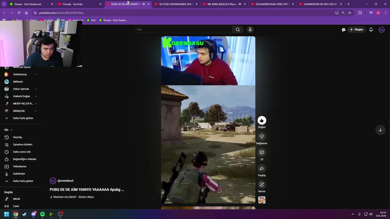The image size is (390, 219).
Task: Click the sparkle icon beside Oluştur
Action: (x=343, y=30)
